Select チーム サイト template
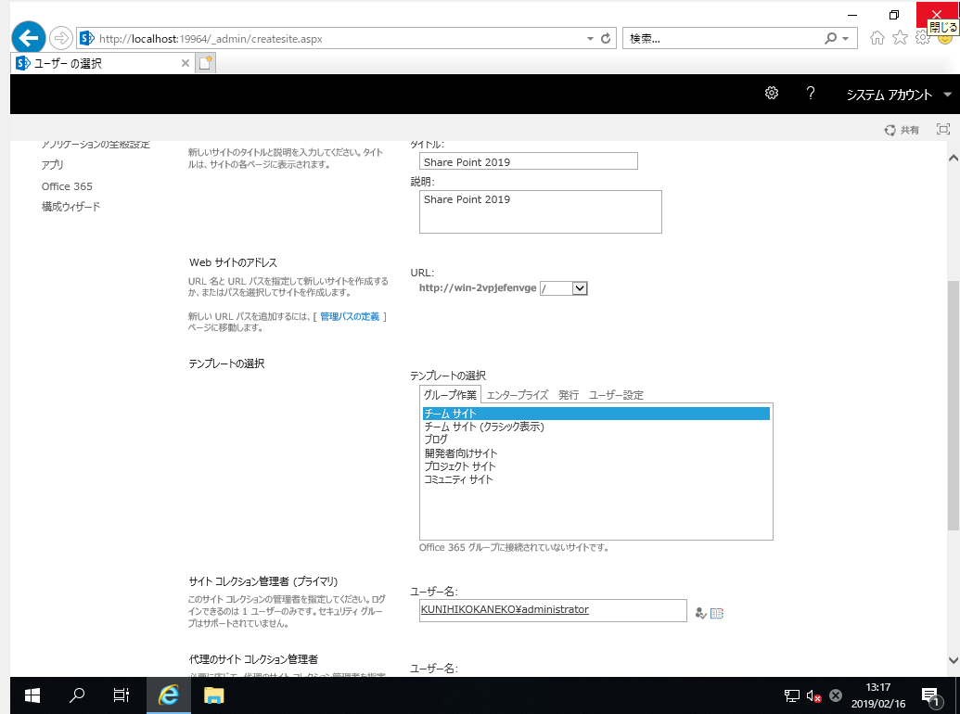This screenshot has height=714, width=960. coord(595,414)
